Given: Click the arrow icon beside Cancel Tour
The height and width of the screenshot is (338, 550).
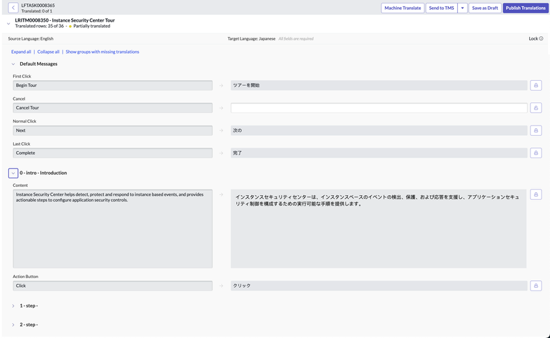Looking at the screenshot, I should click(222, 108).
